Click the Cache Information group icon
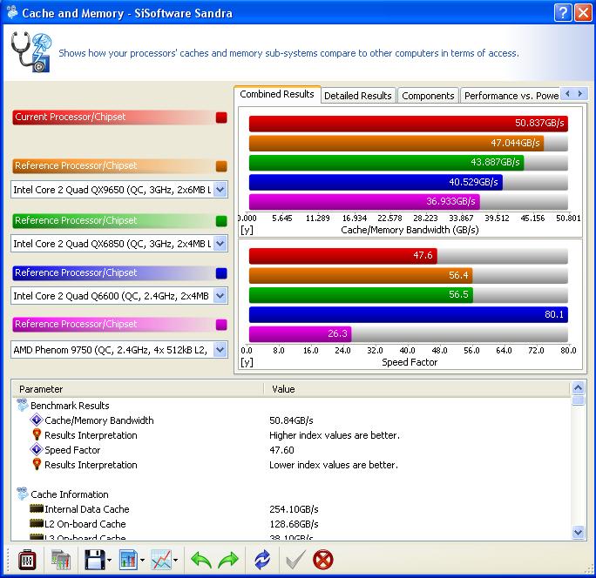This screenshot has height=578, width=596. (x=23, y=494)
